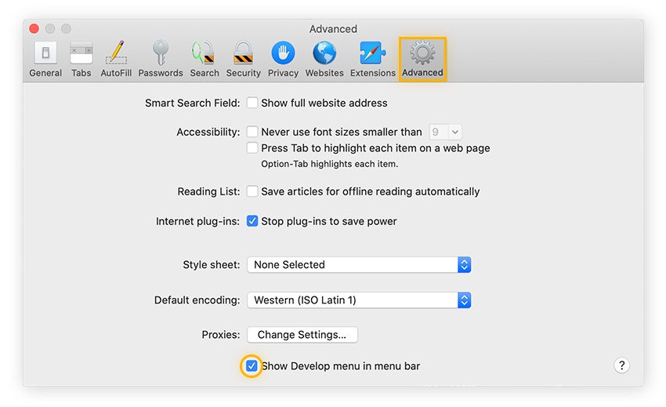
Task: Enable Press Tab to highlight each item
Action: click(252, 148)
